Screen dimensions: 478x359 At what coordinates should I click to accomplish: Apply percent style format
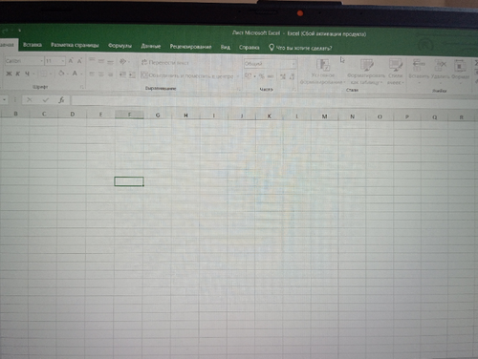(262, 76)
